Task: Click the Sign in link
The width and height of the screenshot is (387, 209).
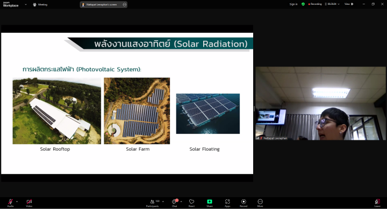Action: pyautogui.click(x=293, y=4)
